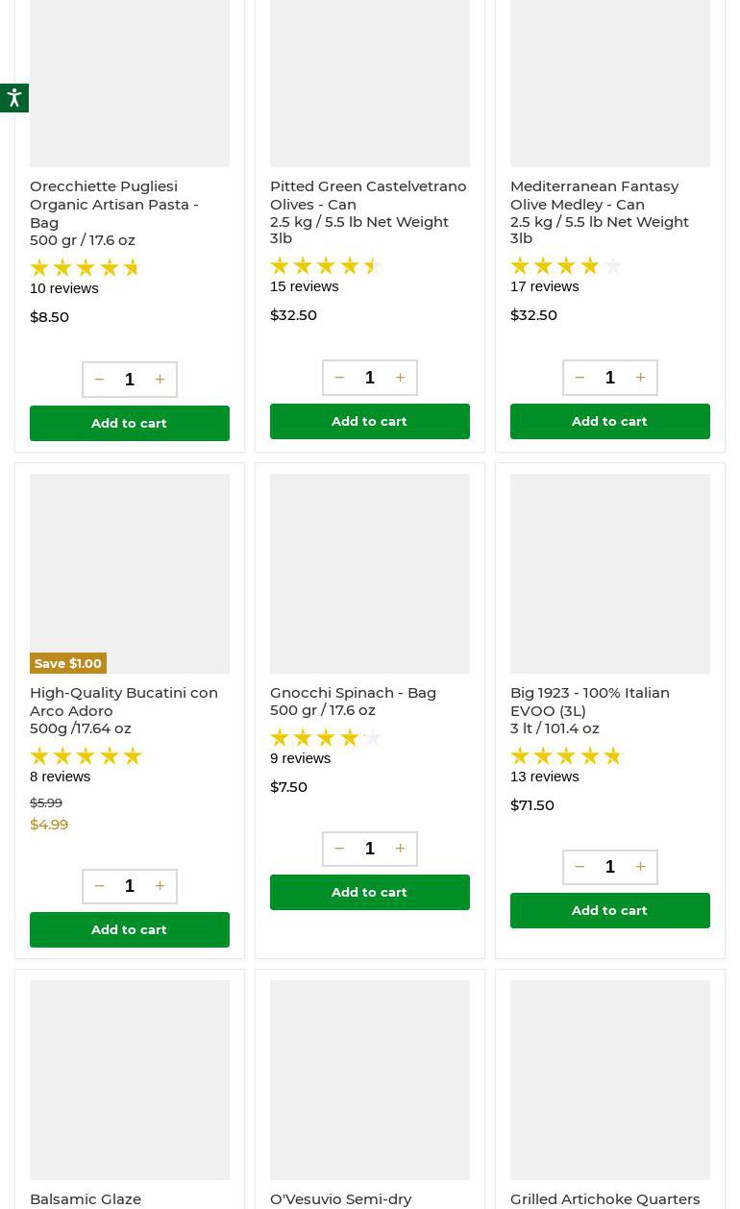740x1209 pixels.
Task: Click the Bucatini con Arco Adoro product image
Action: (130, 573)
